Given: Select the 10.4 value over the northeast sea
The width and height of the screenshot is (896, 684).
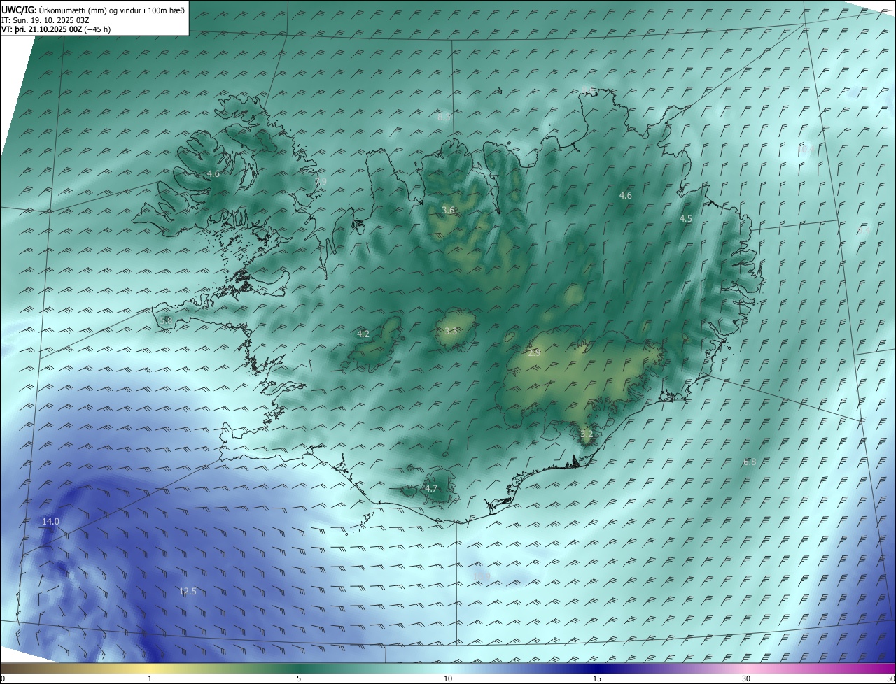Looking at the screenshot, I should pos(806,149).
